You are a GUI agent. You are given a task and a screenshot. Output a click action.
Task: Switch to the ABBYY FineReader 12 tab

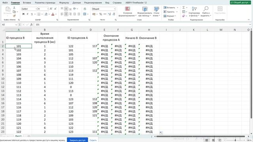tap(136, 3)
